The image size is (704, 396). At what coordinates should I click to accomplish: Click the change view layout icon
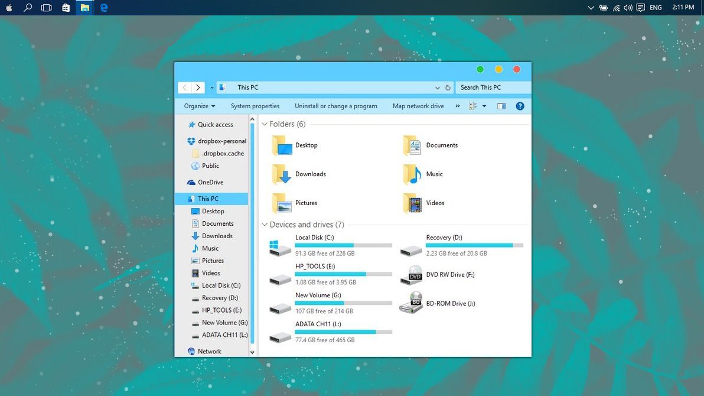pos(472,106)
